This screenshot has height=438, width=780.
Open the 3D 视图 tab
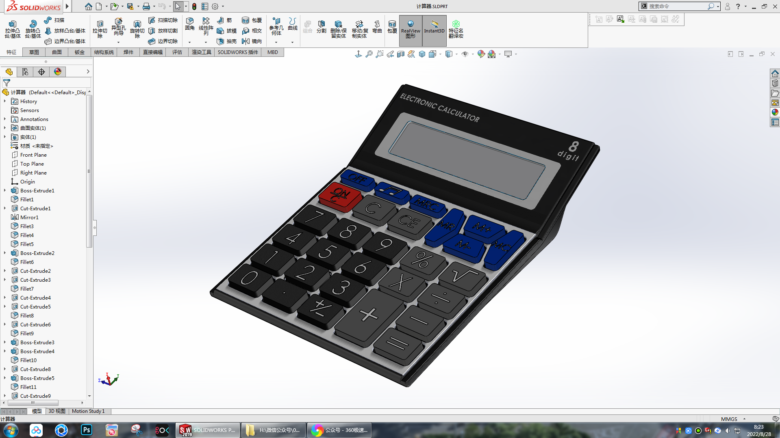[56, 411]
